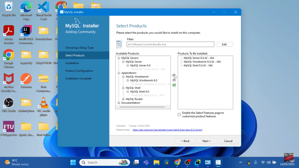Viewport: 299px width, 168px height.
Task: Click the filter icon beside the Filter box
Action: [119, 44]
